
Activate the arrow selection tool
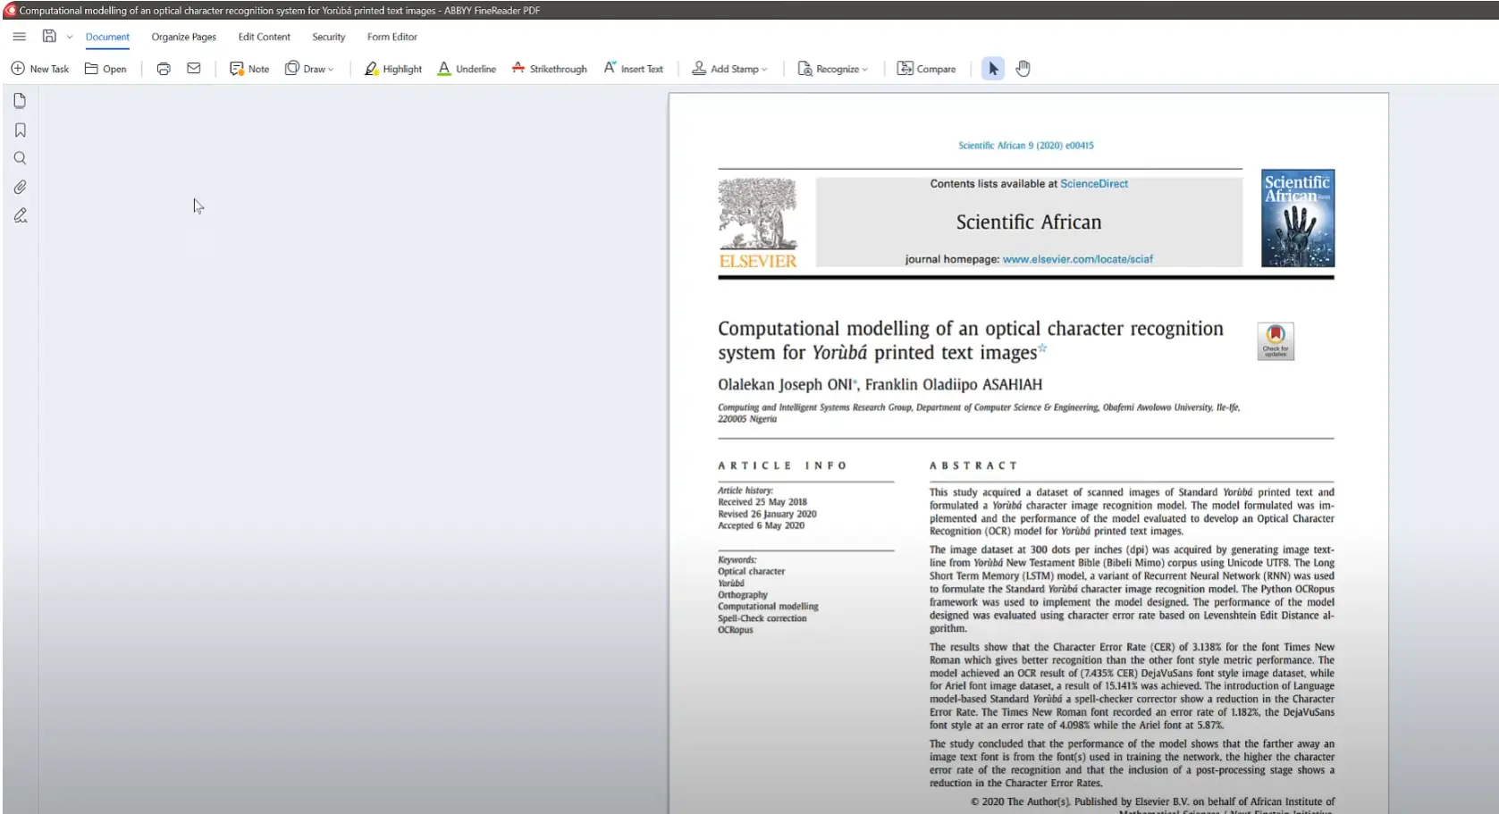[993, 69]
